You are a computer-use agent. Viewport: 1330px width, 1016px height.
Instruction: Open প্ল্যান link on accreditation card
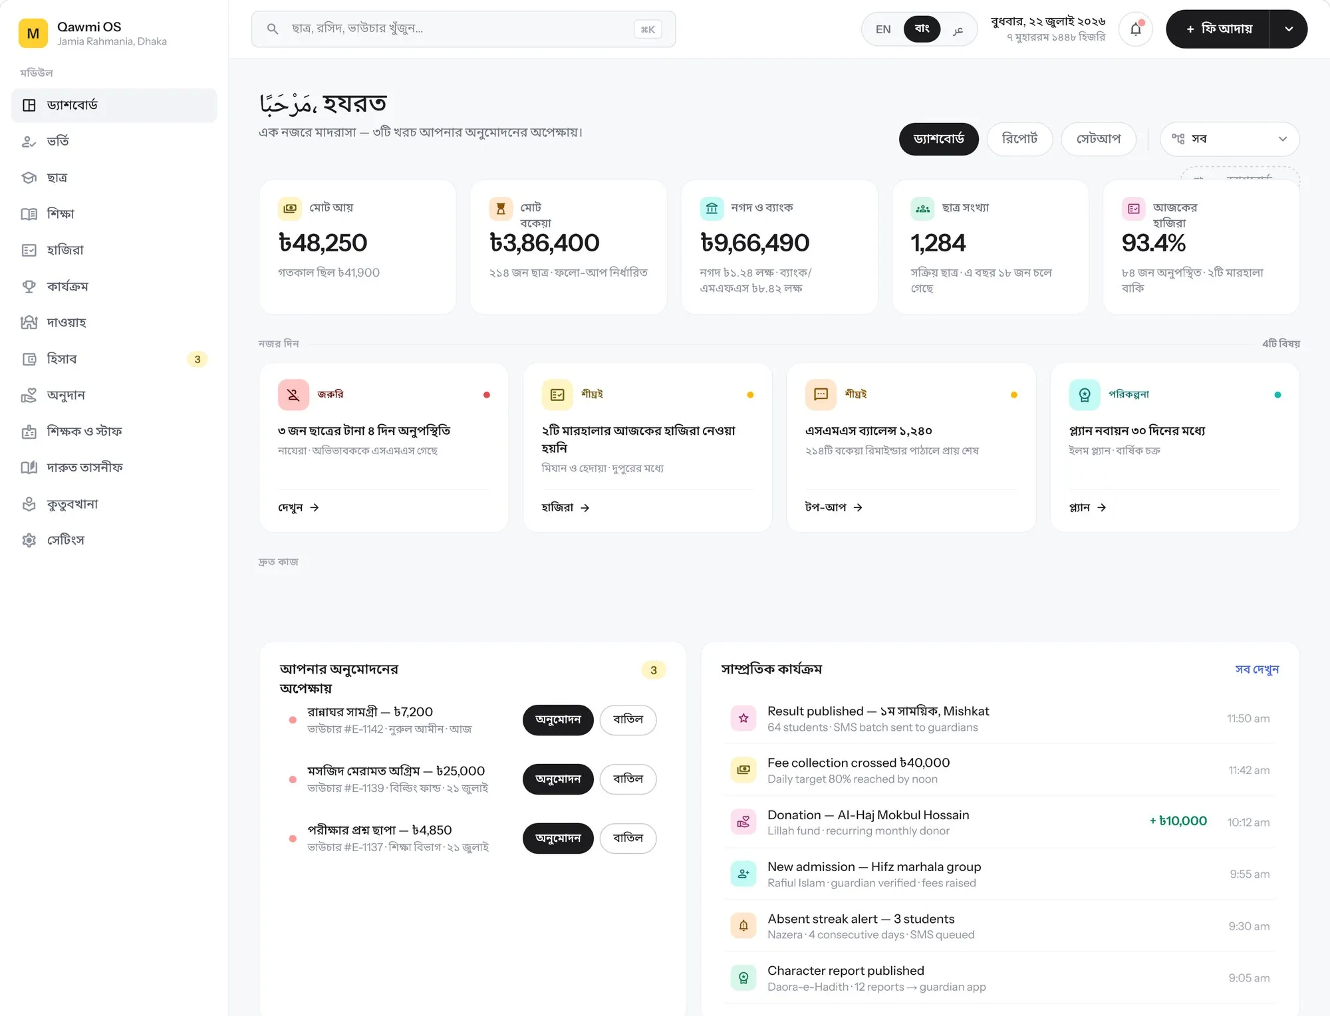(1087, 508)
